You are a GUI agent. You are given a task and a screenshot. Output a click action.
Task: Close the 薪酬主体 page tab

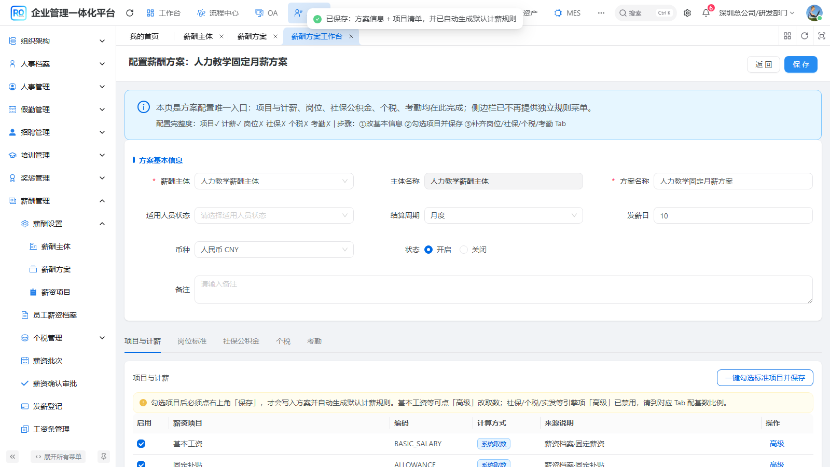point(222,36)
